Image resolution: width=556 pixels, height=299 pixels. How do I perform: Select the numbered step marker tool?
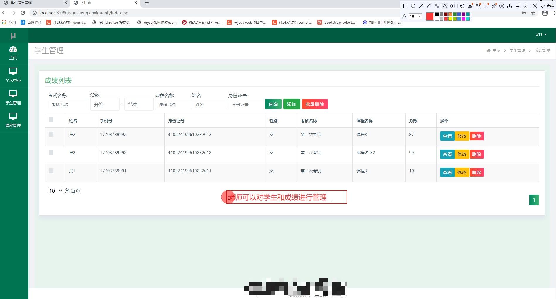(x=453, y=6)
